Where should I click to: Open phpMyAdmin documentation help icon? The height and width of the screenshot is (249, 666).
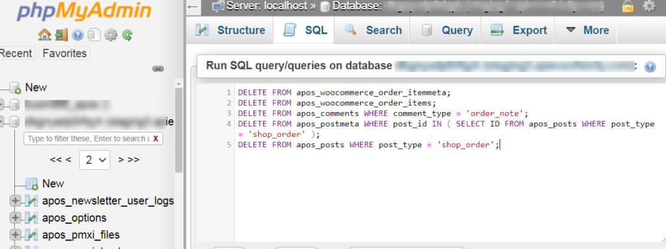[x=77, y=35]
